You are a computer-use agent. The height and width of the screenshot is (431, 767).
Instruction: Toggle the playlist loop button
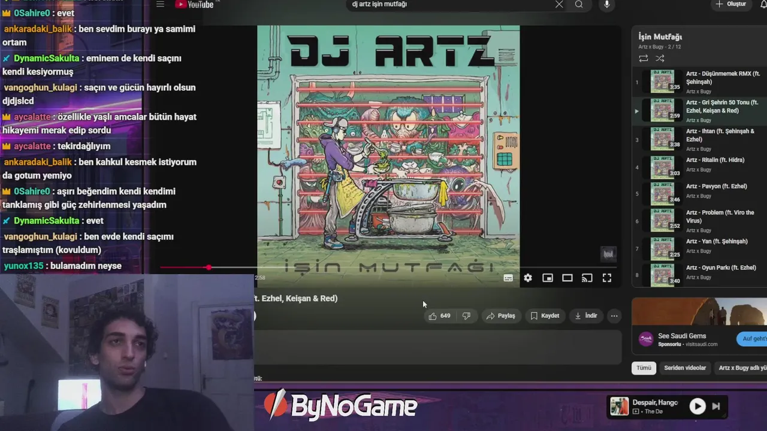tap(644, 58)
